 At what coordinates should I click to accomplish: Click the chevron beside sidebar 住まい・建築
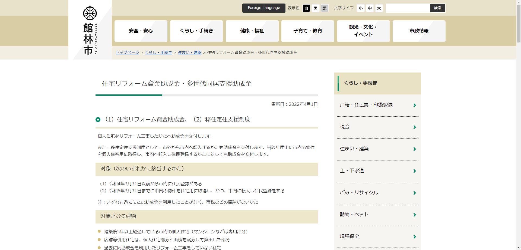[x=415, y=149]
